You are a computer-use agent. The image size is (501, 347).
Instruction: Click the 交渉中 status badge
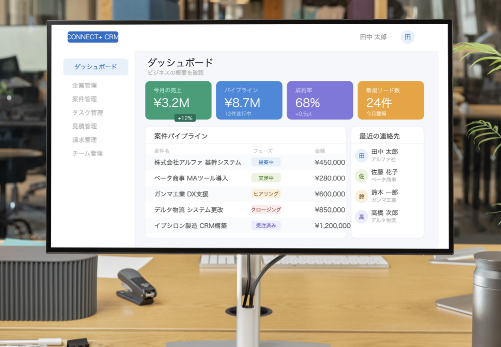click(266, 178)
